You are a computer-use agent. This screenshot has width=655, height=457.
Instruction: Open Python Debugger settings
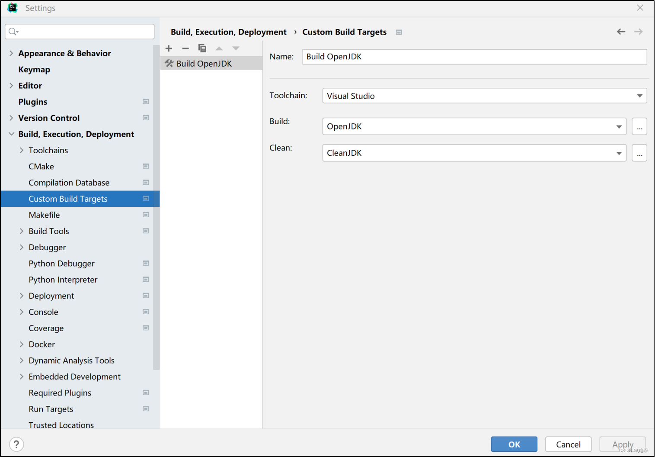click(61, 264)
